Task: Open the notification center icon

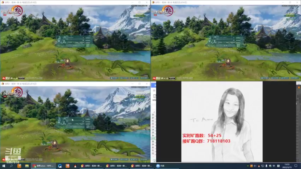Action: click(x=296, y=166)
